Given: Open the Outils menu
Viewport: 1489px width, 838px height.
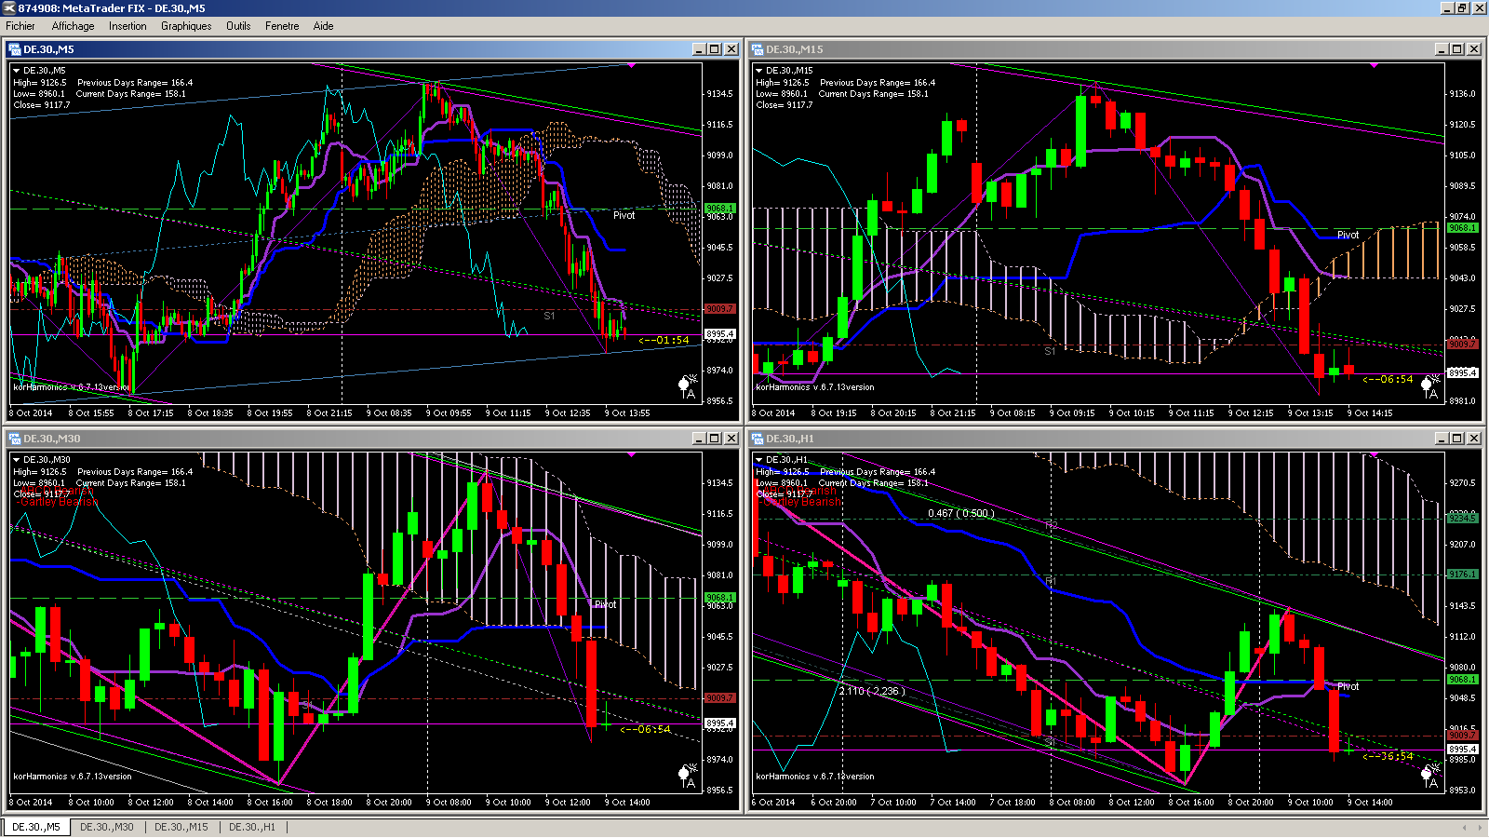Looking at the screenshot, I should tap(238, 26).
